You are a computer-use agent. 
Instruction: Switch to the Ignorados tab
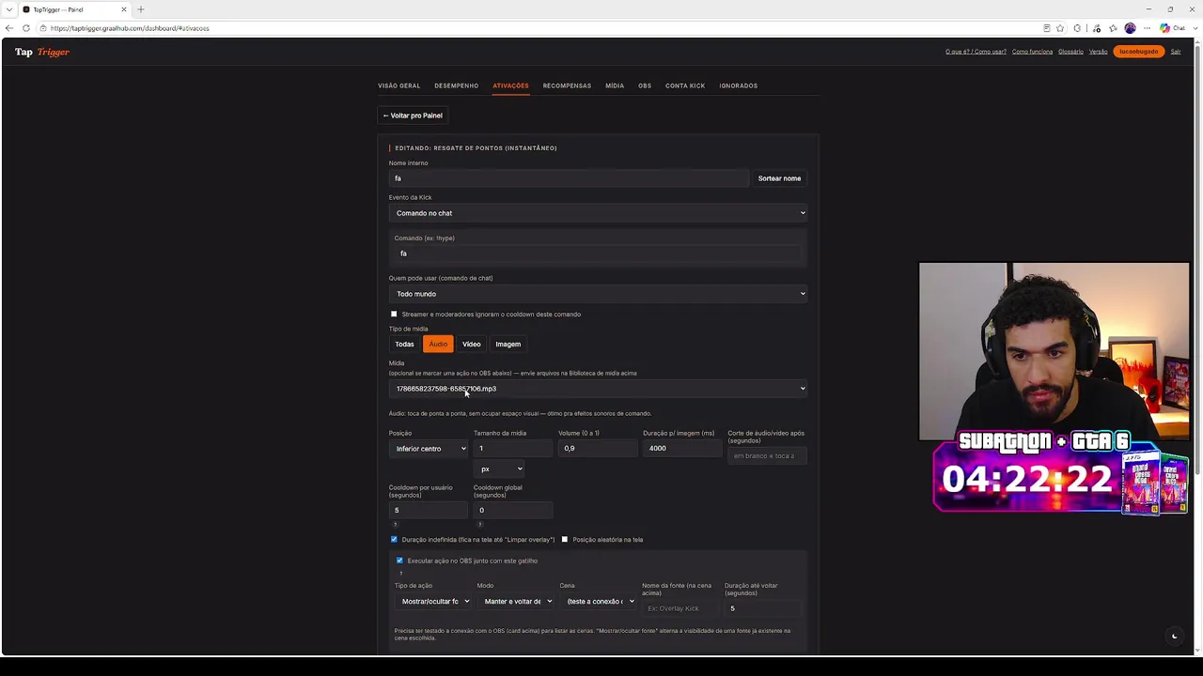pos(738,85)
